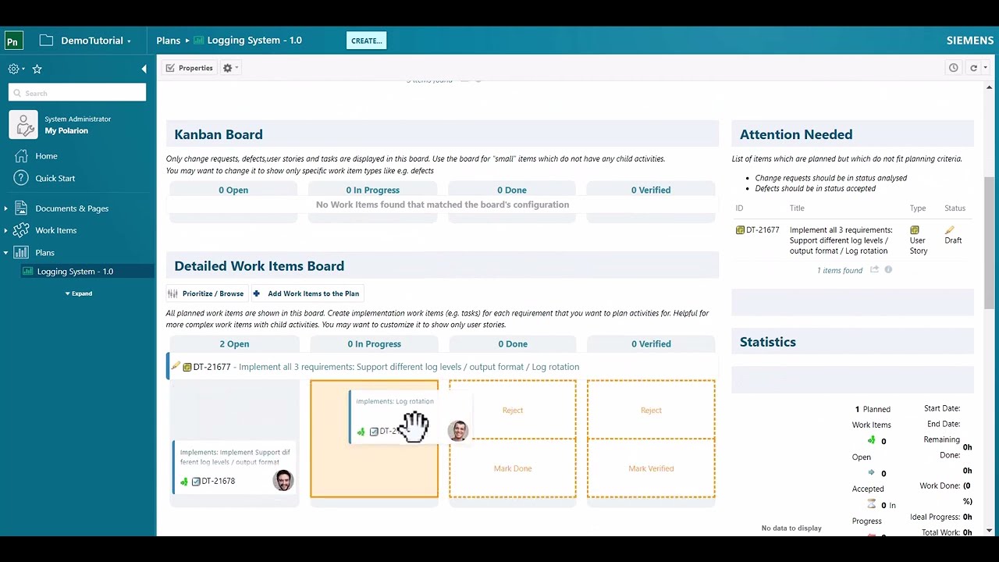Click the export icon next to 1 items found
The image size is (999, 562).
click(875, 270)
